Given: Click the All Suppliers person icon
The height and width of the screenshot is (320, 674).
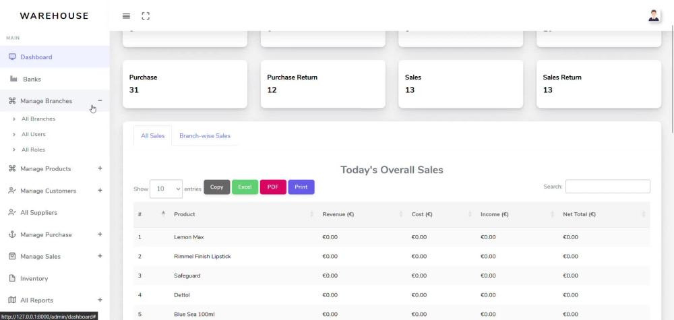Looking at the screenshot, I should [x=12, y=212].
